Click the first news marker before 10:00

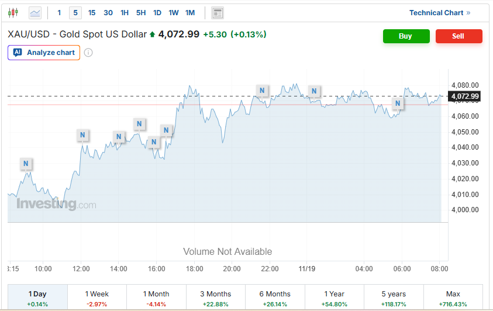[x=25, y=163]
